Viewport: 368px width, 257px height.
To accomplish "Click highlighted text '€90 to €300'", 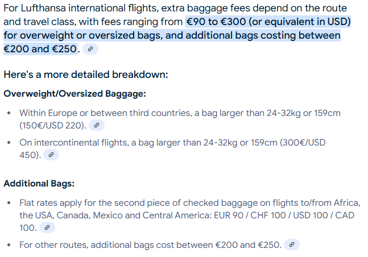I will (x=216, y=22).
